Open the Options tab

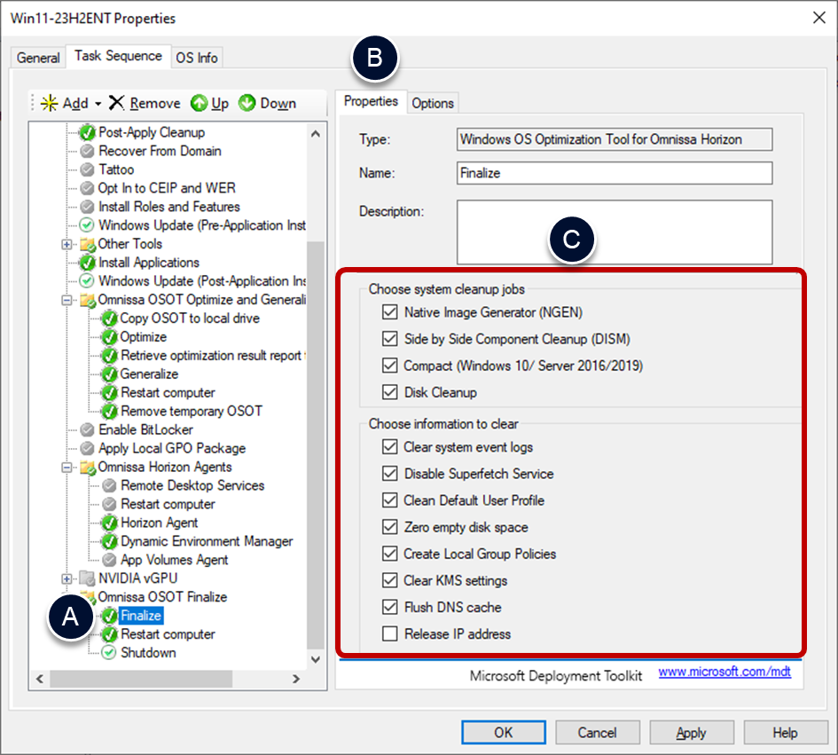(x=433, y=103)
